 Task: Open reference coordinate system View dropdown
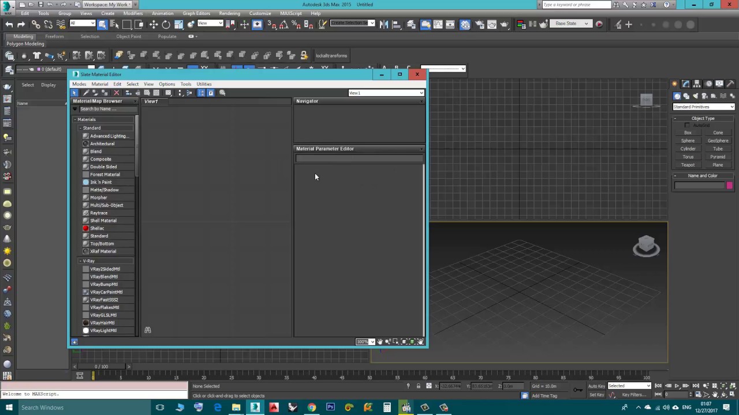210,24
